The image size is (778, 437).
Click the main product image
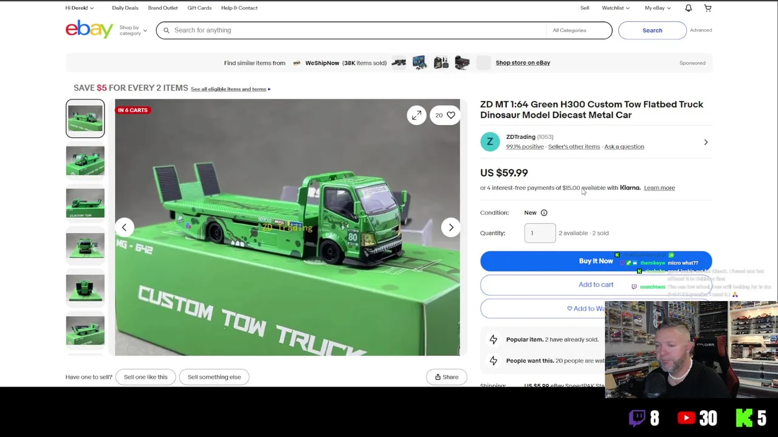[x=287, y=228]
